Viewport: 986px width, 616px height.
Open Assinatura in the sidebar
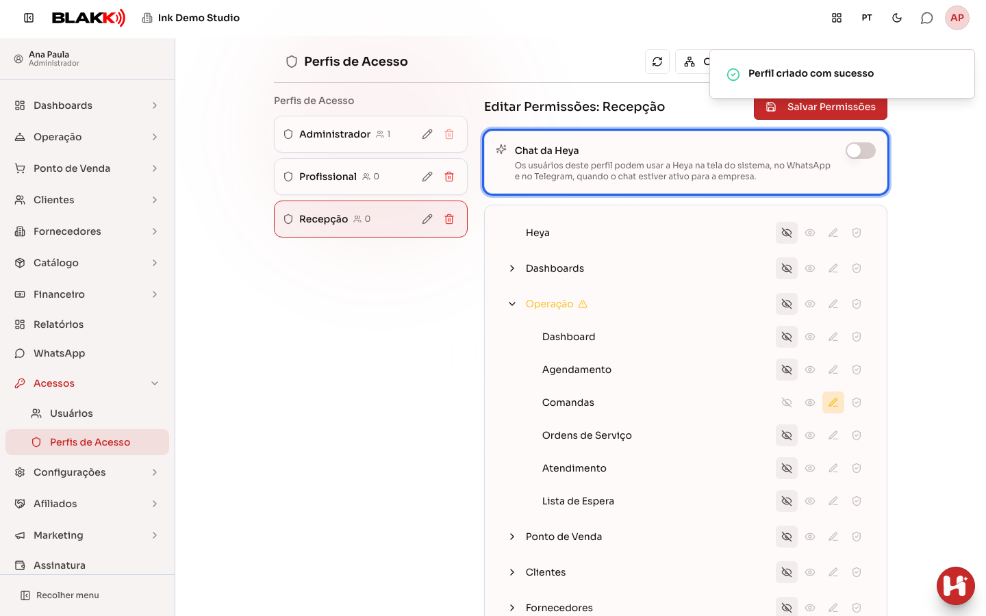(87, 565)
